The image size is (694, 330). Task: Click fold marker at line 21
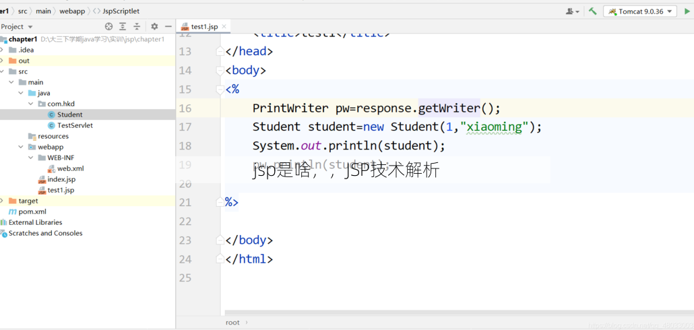coord(220,203)
